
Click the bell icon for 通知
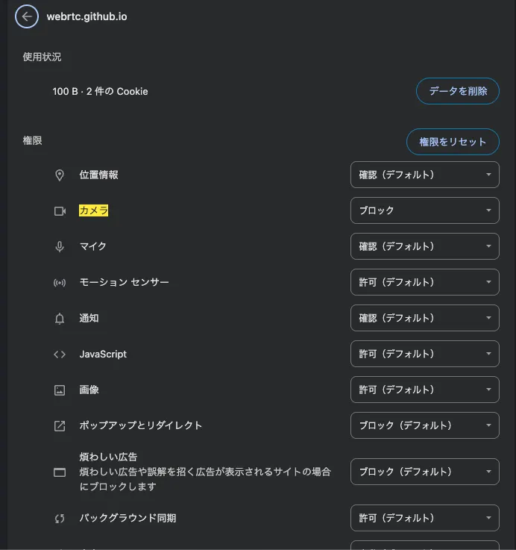click(x=60, y=319)
